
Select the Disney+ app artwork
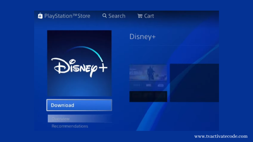tap(79, 63)
